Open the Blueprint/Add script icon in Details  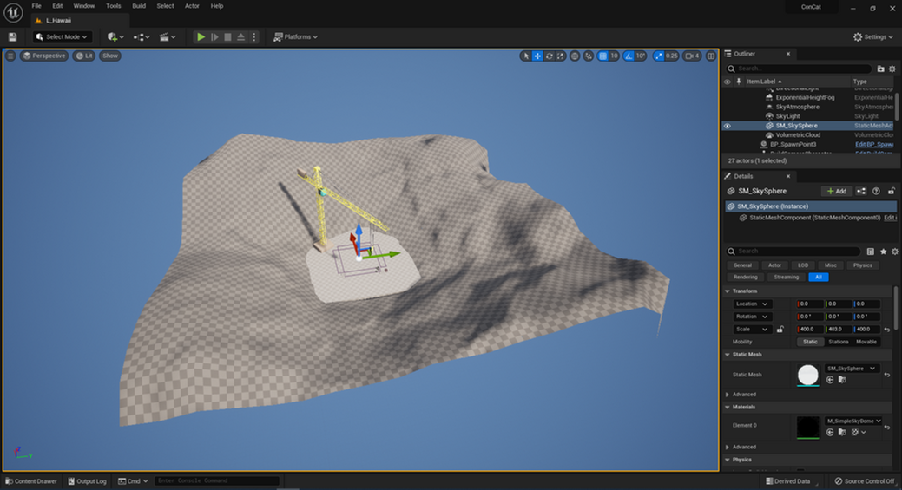click(861, 192)
